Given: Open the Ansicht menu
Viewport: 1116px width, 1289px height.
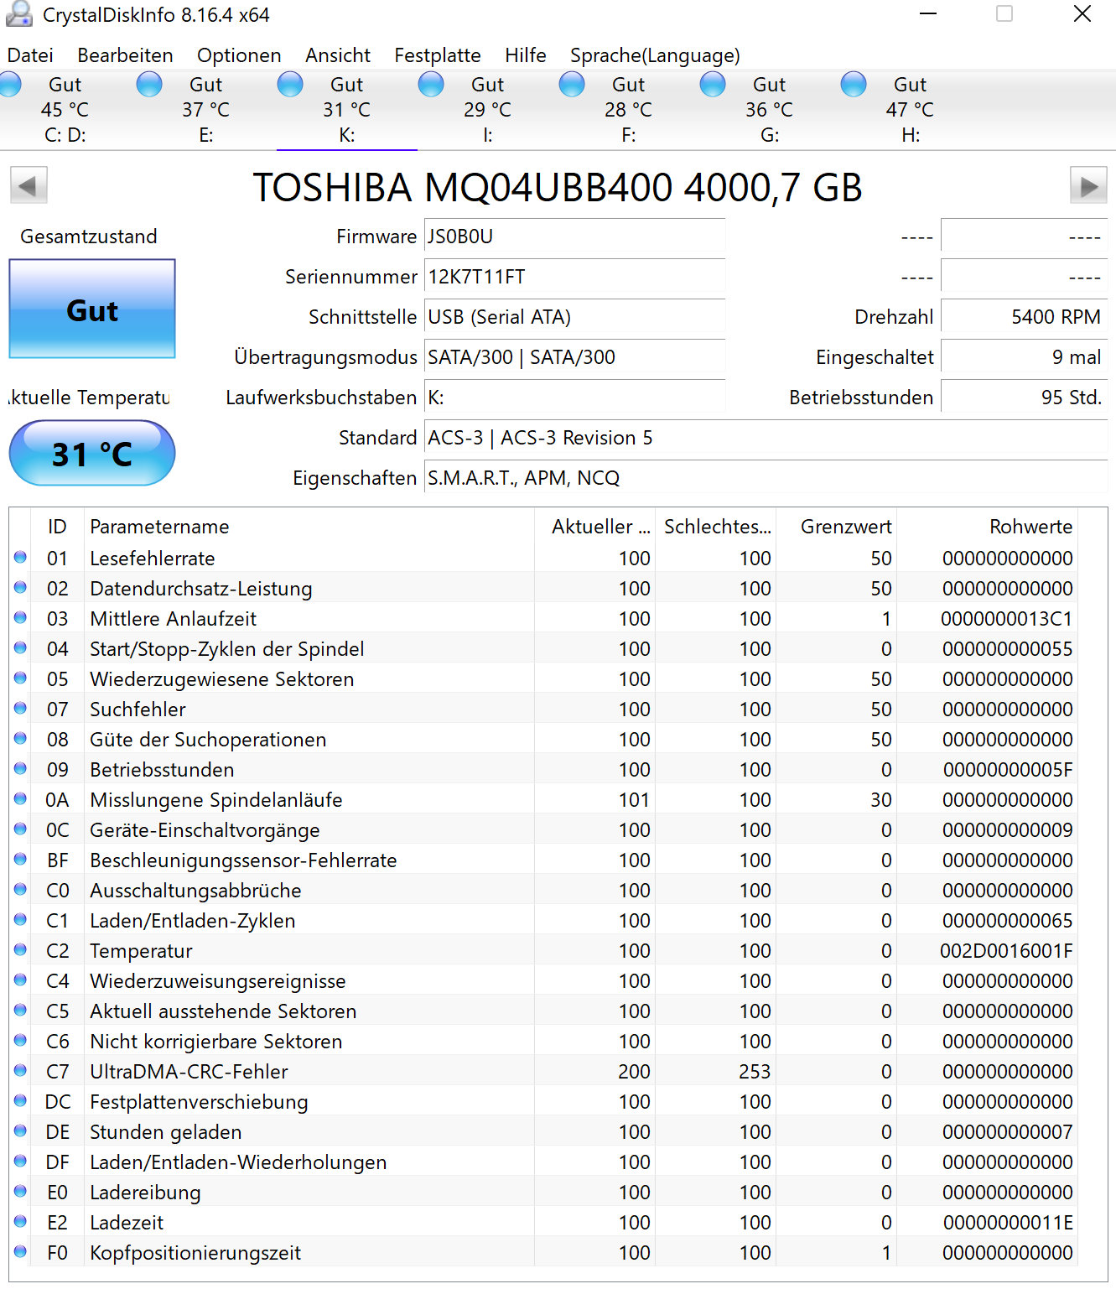Looking at the screenshot, I should click(338, 55).
